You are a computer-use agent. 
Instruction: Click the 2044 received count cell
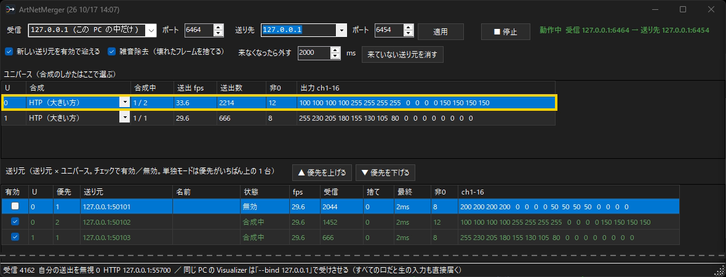342,207
